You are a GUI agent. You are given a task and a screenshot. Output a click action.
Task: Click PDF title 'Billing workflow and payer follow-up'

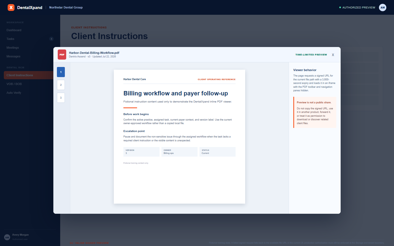coord(176,93)
